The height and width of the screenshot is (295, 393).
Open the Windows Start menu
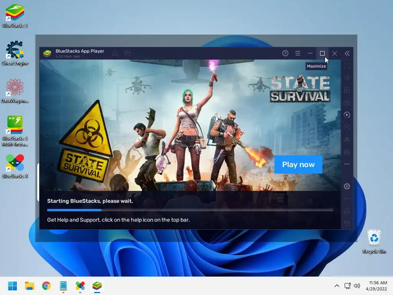coord(12,286)
